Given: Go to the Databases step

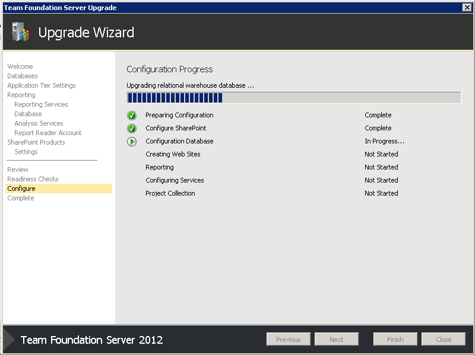Looking at the screenshot, I should click(x=23, y=76).
